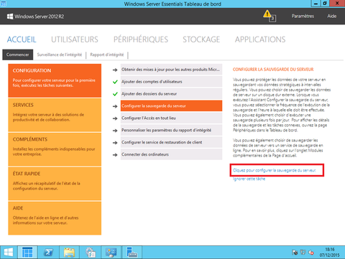
Task: Click arrow beside Configurer l'Accès en tout lieu
Action: coord(115,118)
